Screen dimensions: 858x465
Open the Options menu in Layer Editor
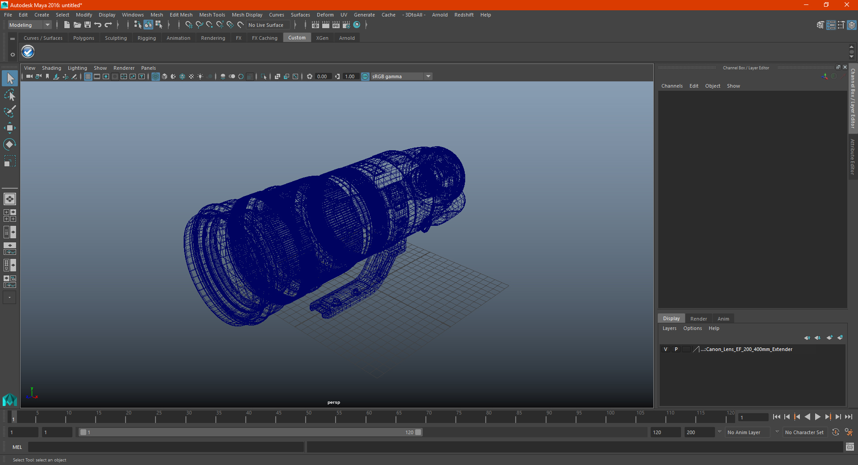(693, 328)
